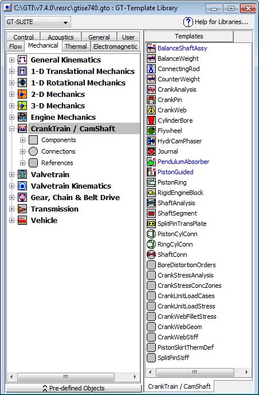Select the CounterWeight template icon

(151, 79)
